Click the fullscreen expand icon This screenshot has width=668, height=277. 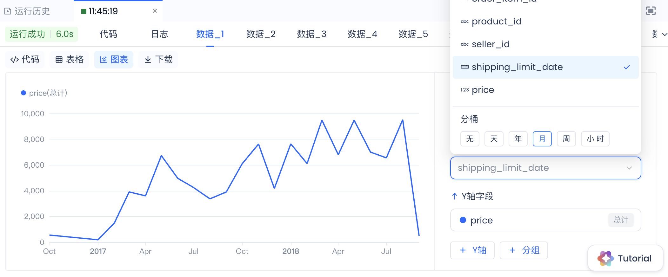click(651, 11)
